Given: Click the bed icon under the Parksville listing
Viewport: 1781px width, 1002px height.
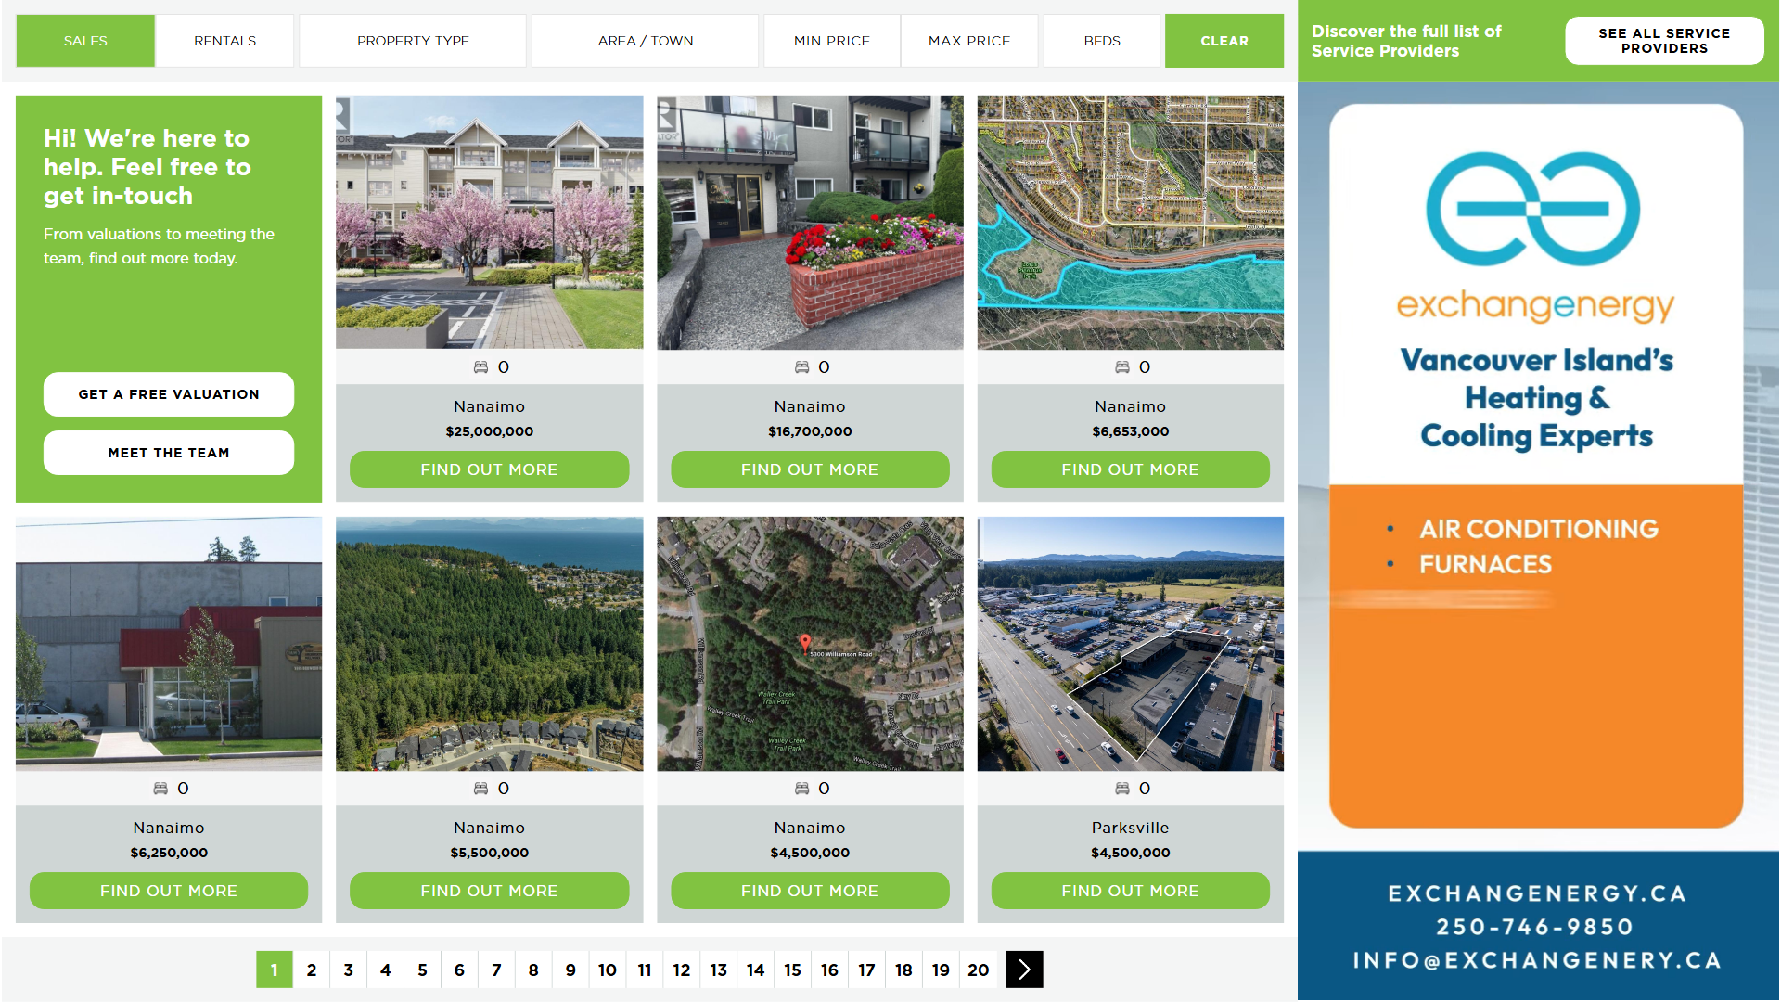Looking at the screenshot, I should [x=1121, y=789].
